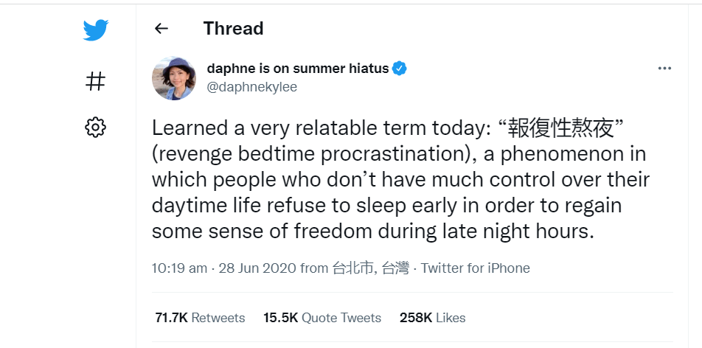702x348 pixels.
Task: Open daphne's profile picture
Action: pos(174,78)
